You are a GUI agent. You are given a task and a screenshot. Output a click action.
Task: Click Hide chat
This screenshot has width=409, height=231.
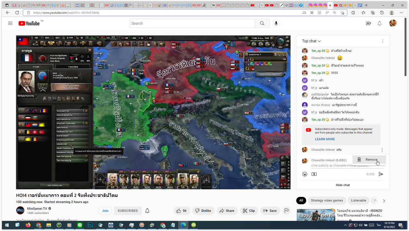tap(343, 185)
